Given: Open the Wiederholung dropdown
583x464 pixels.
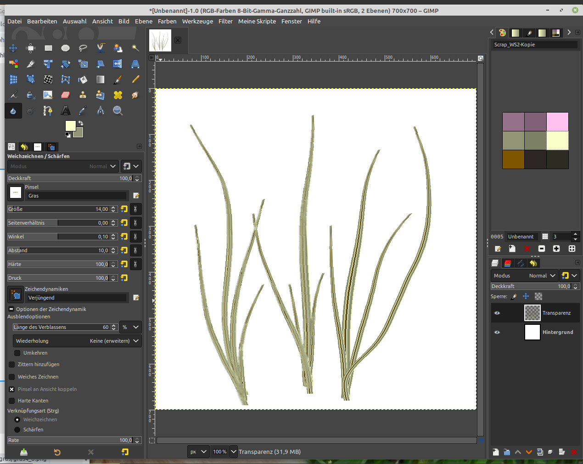Looking at the screenshot, I should point(77,341).
